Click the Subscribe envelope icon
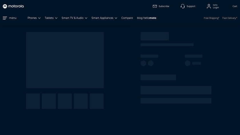 [155, 6]
